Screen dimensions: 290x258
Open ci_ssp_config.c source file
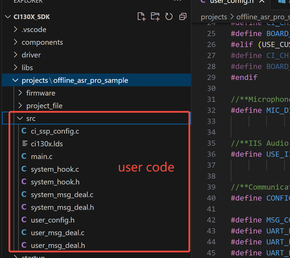tap(55, 131)
